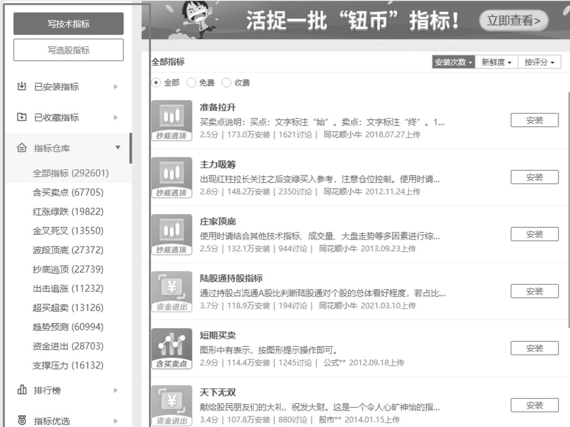
Task: Click the 已安装指标 download icon
Action: click(x=21, y=86)
